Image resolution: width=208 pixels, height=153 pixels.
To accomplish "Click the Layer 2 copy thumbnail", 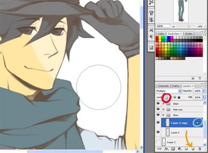I will pyautogui.click(x=168, y=122).
